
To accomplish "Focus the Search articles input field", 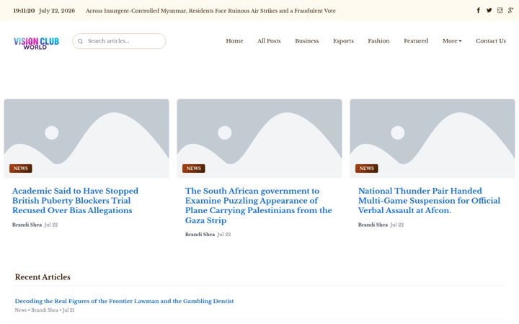I will pyautogui.click(x=119, y=41).
